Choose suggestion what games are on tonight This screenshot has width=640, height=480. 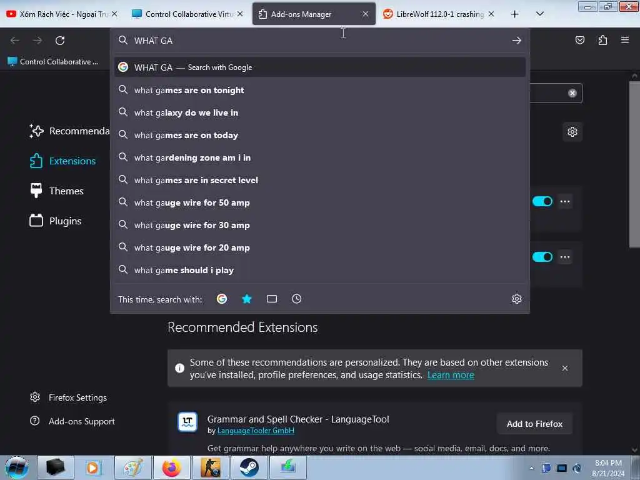pyautogui.click(x=320, y=90)
